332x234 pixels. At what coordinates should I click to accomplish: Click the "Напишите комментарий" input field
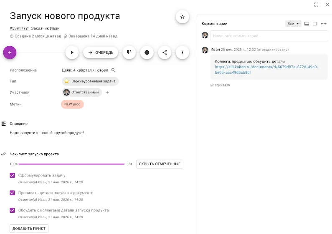coord(269,36)
